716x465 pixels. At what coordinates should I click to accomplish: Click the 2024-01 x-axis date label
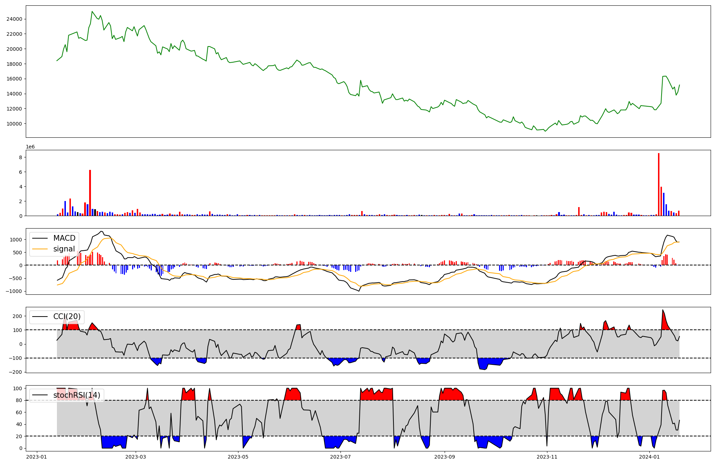point(649,457)
